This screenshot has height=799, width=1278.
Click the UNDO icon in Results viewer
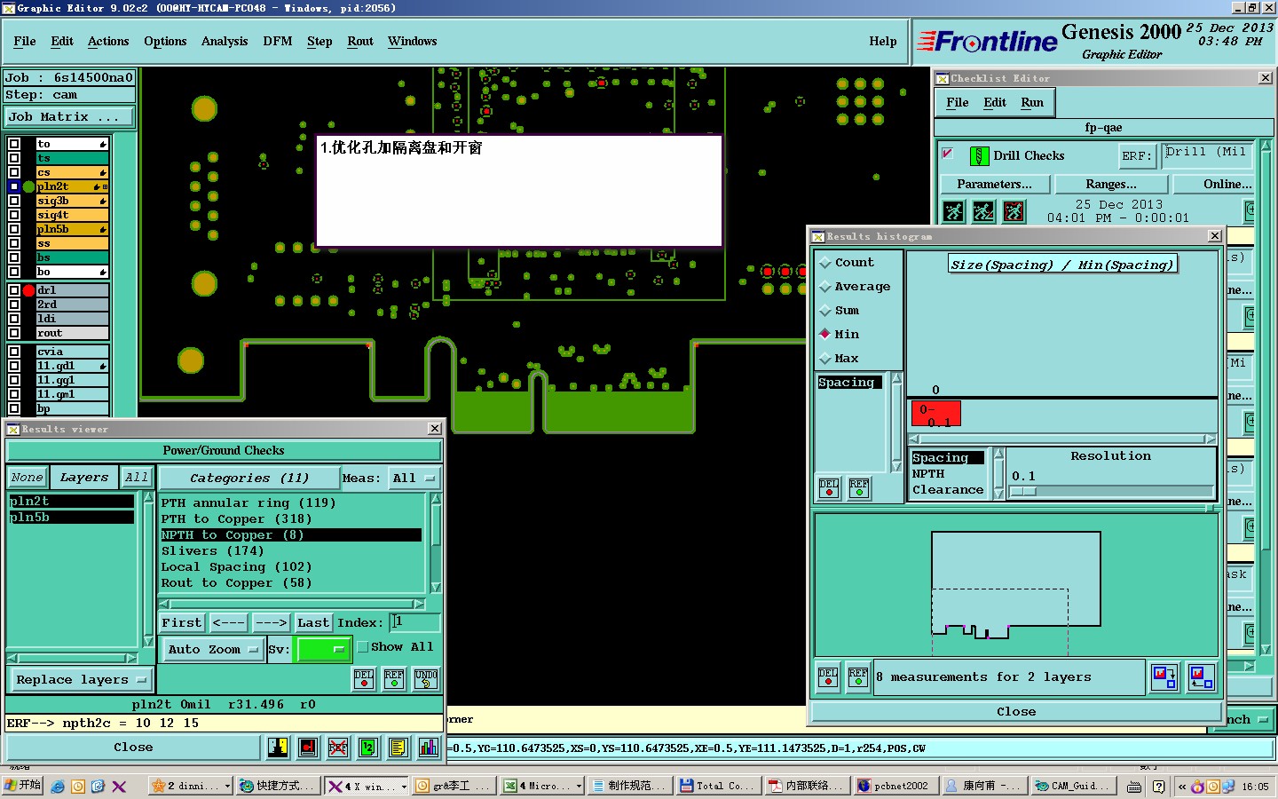point(426,679)
